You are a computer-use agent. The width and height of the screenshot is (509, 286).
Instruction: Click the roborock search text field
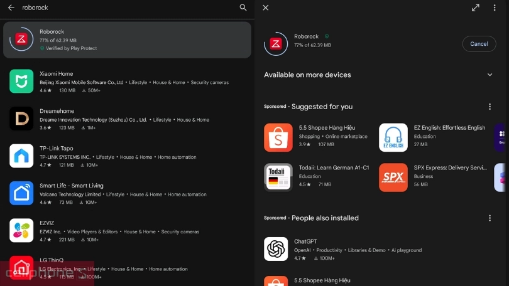pos(126,8)
